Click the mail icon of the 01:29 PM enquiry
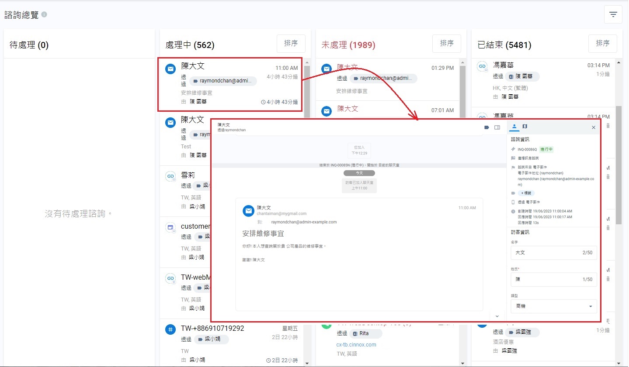The height and width of the screenshot is (367, 629). tap(327, 69)
